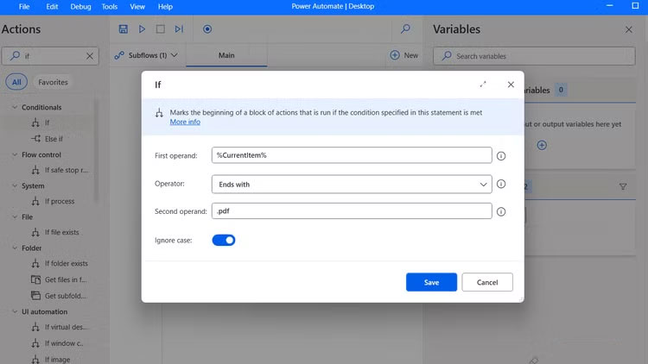Click info icon beside Operator dropdown

point(501,184)
